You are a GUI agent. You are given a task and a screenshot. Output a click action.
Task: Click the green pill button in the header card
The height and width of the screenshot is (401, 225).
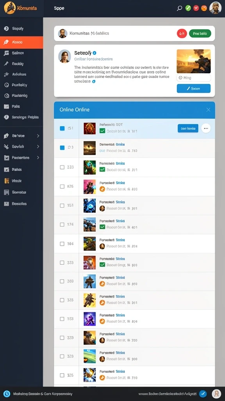tap(200, 34)
